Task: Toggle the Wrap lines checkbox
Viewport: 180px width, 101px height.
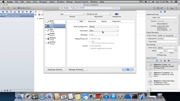Action: click(x=158, y=55)
